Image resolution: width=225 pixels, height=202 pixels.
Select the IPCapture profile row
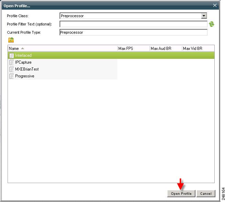111,62
